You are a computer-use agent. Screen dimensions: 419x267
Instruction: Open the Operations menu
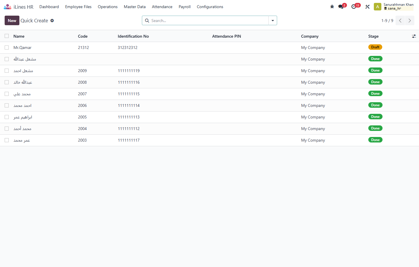(108, 7)
